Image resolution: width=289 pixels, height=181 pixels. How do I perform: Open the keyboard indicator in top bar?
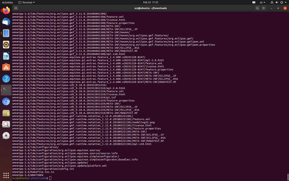point(254,2)
